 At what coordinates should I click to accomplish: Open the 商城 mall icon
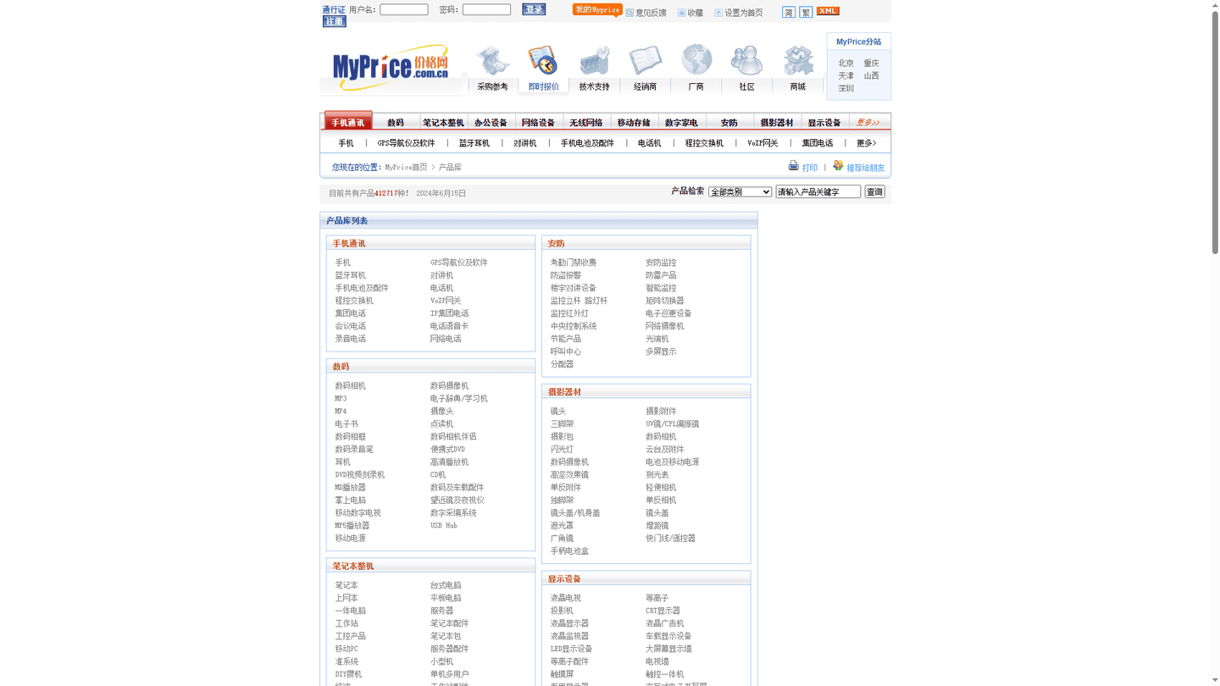point(797,61)
